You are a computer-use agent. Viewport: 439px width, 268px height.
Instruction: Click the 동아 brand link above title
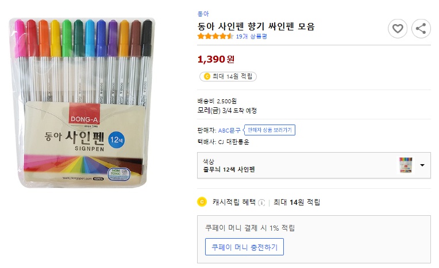click(x=203, y=13)
